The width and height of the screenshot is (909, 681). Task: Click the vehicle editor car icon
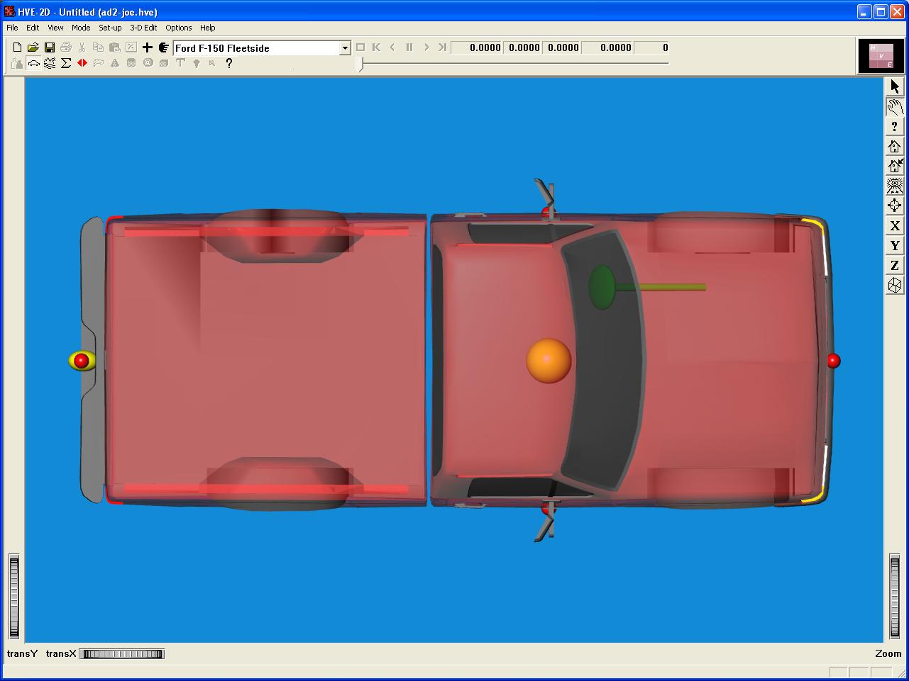tap(33, 63)
